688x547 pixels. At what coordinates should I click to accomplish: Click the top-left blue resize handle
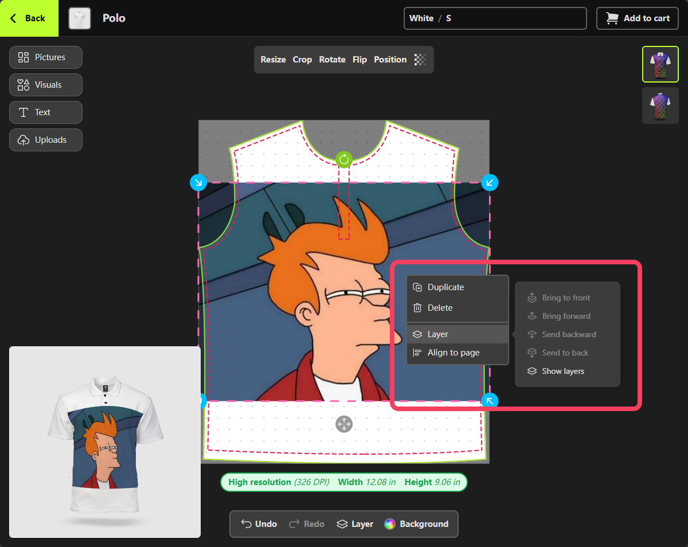click(198, 183)
